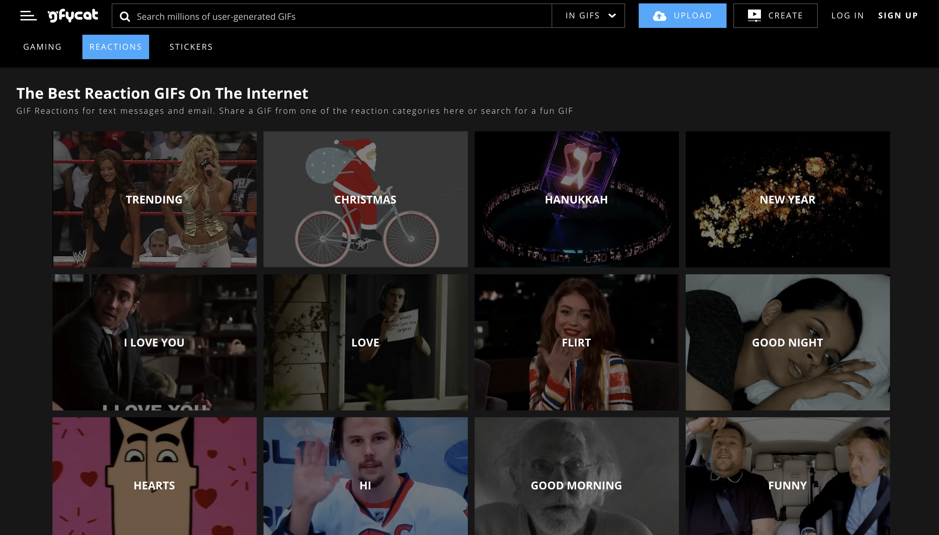The width and height of the screenshot is (939, 535).
Task: Open the Stickers tab
Action: coord(191,47)
